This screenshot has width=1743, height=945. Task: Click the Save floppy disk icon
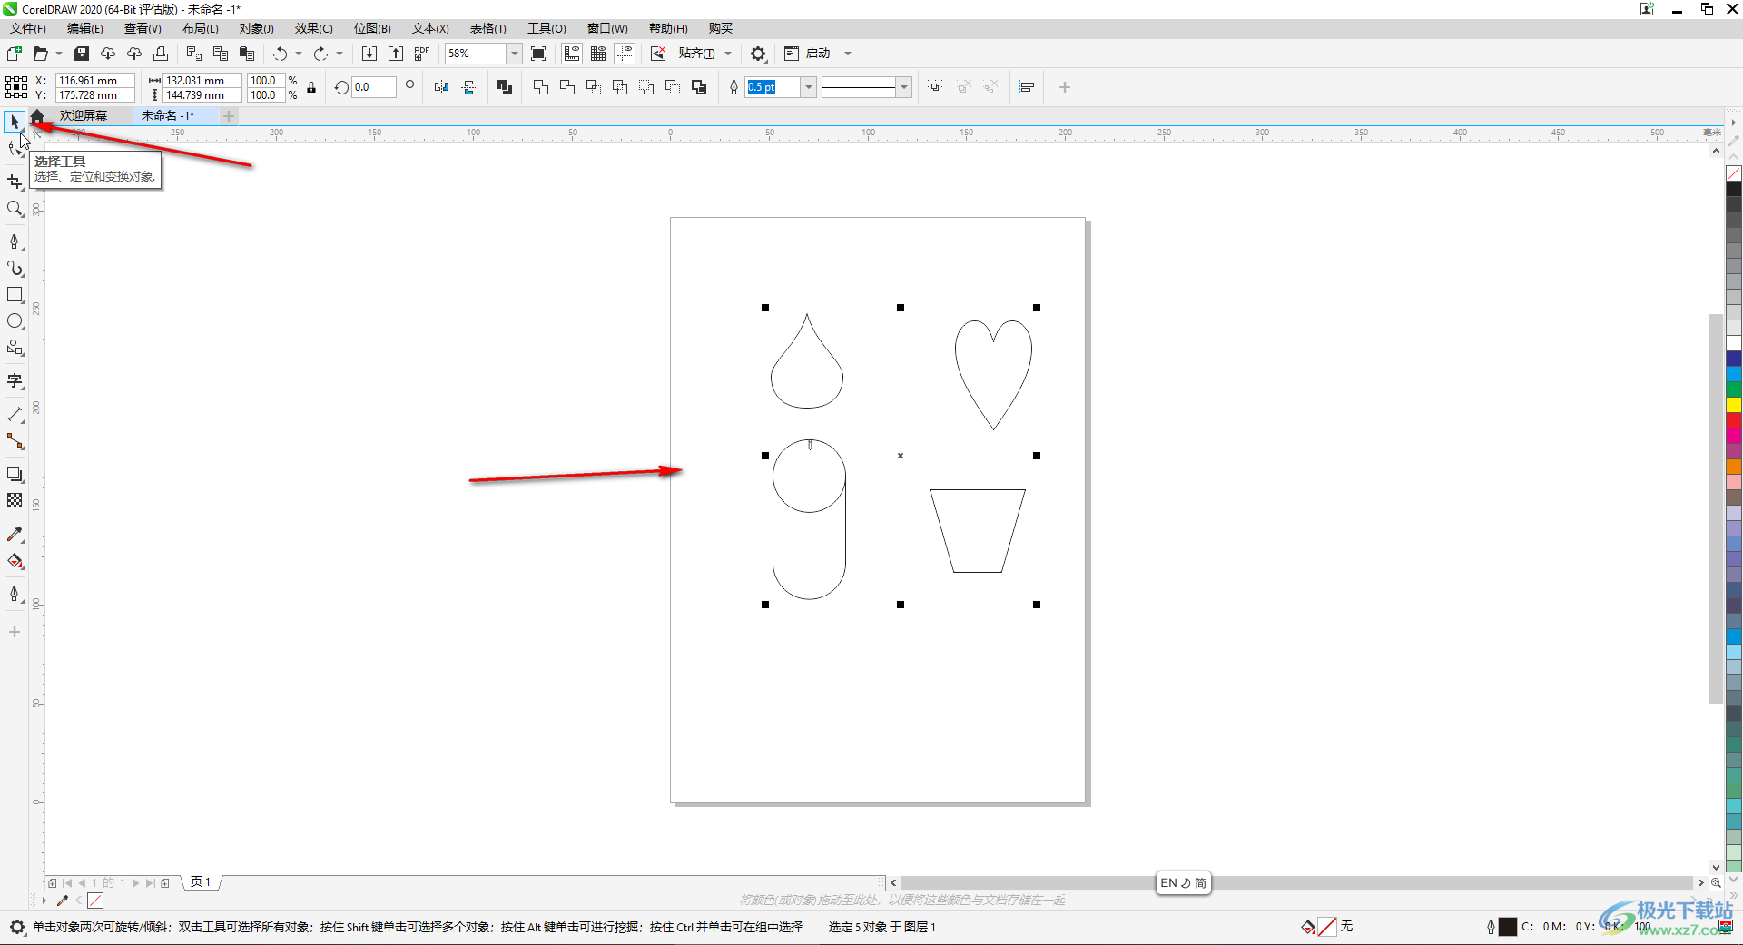point(81,54)
